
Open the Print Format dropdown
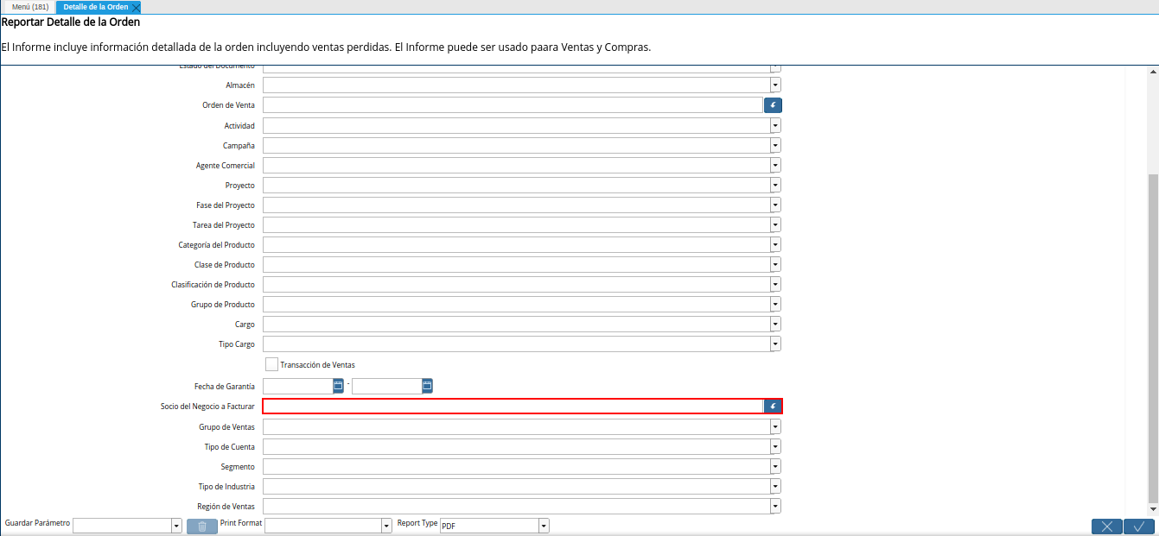[386, 526]
